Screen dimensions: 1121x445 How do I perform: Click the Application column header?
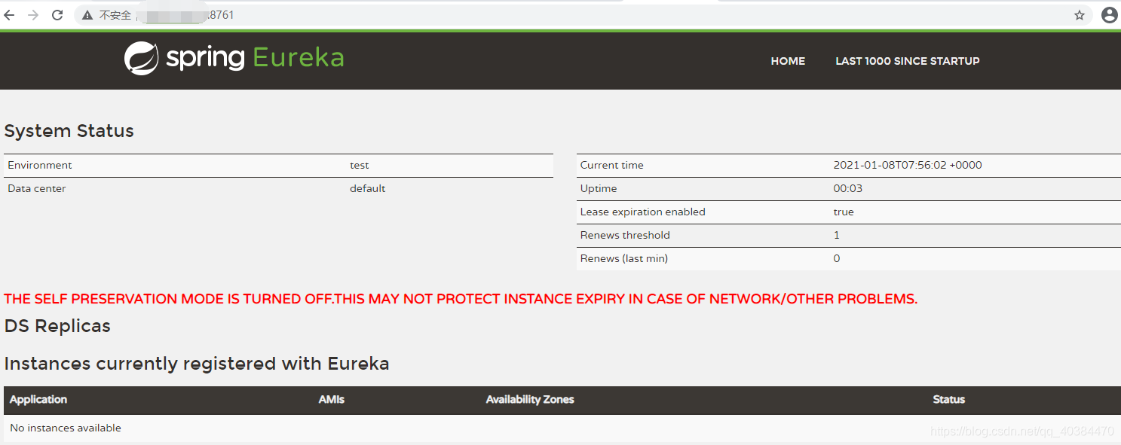38,400
